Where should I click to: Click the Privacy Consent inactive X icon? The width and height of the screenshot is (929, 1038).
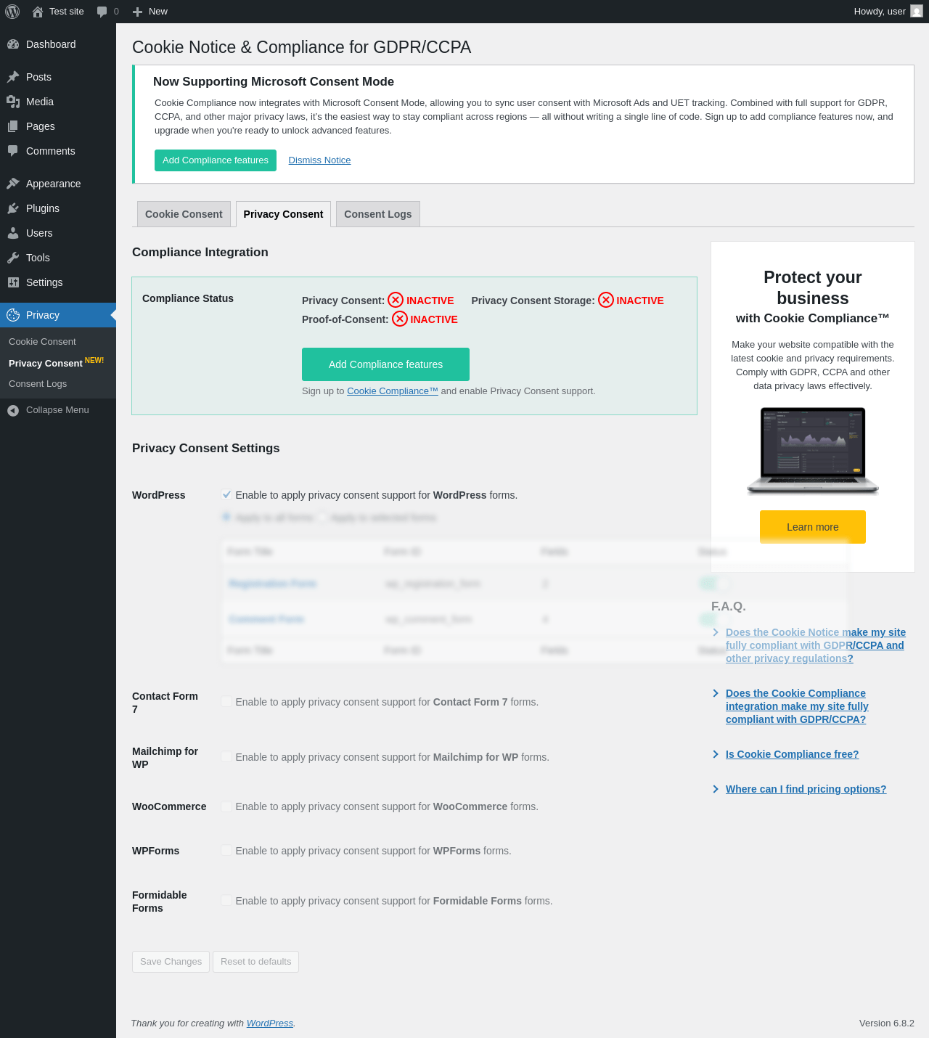click(396, 300)
